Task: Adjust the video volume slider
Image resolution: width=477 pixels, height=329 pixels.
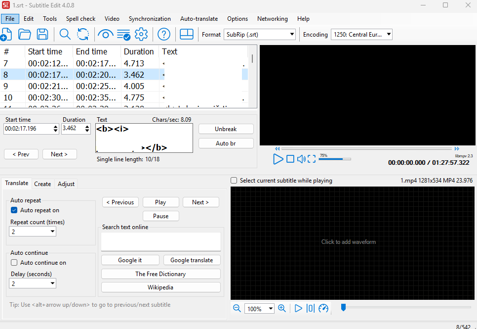Action: 335,159
